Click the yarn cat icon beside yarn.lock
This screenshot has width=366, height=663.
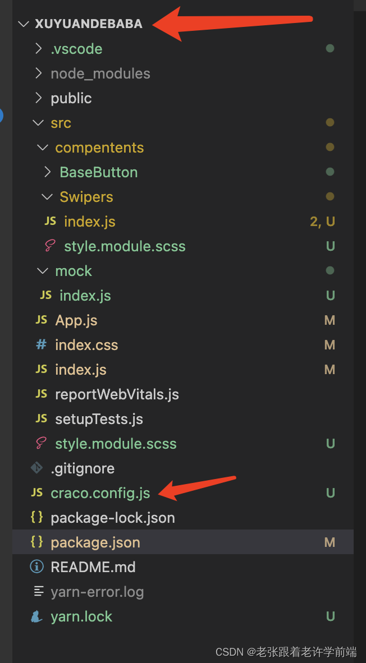[37, 616]
